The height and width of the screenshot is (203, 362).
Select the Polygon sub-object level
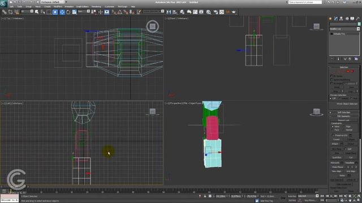(348, 72)
